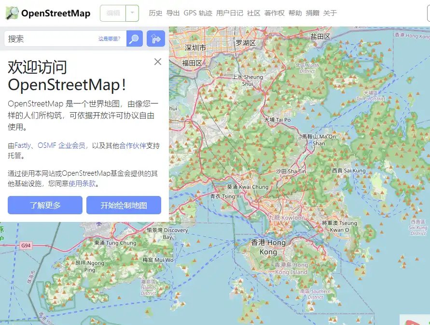Click the 大埔區 Tai Po District label

click(371, 96)
